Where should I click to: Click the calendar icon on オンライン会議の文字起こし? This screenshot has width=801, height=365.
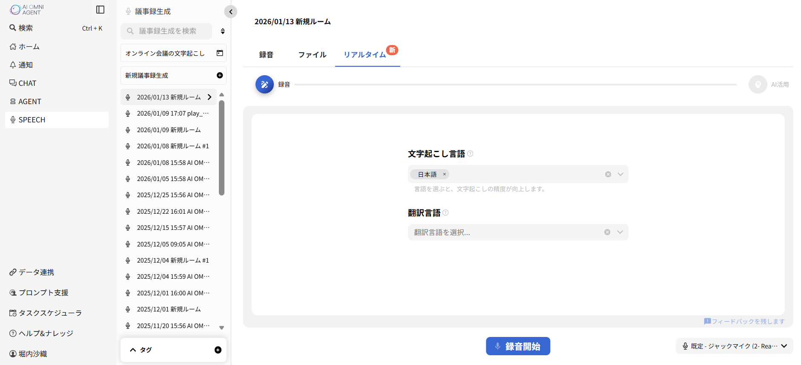220,53
